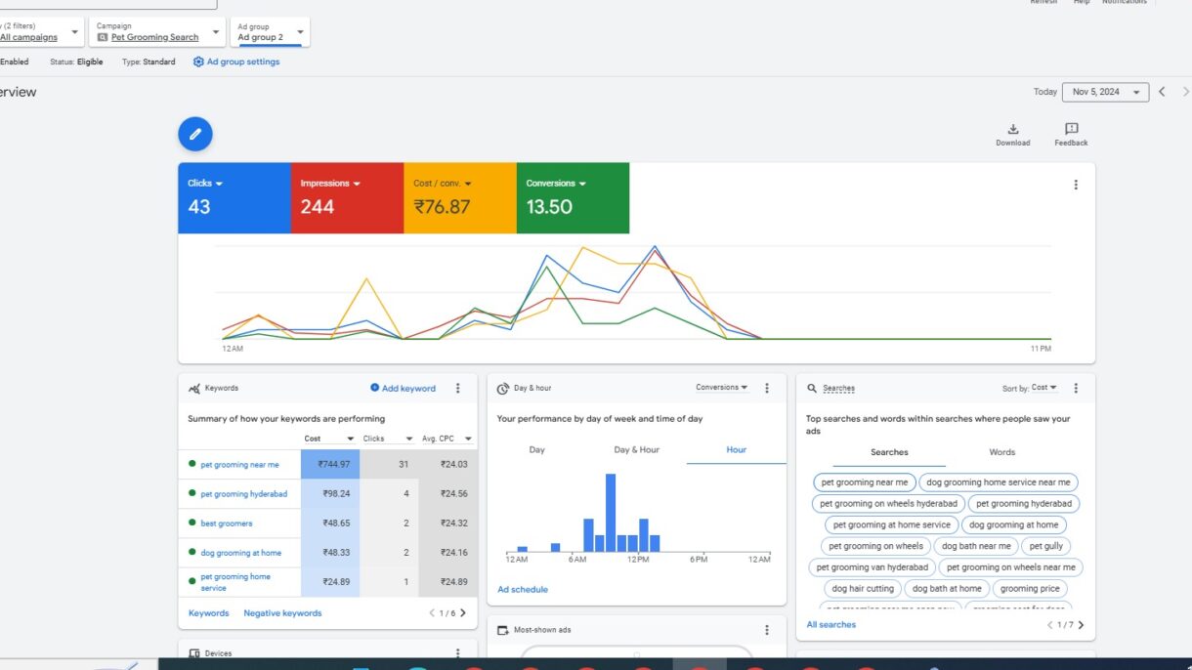Open scorecard chart three-dot menu
The width and height of the screenshot is (1192, 670).
pyautogui.click(x=1076, y=185)
